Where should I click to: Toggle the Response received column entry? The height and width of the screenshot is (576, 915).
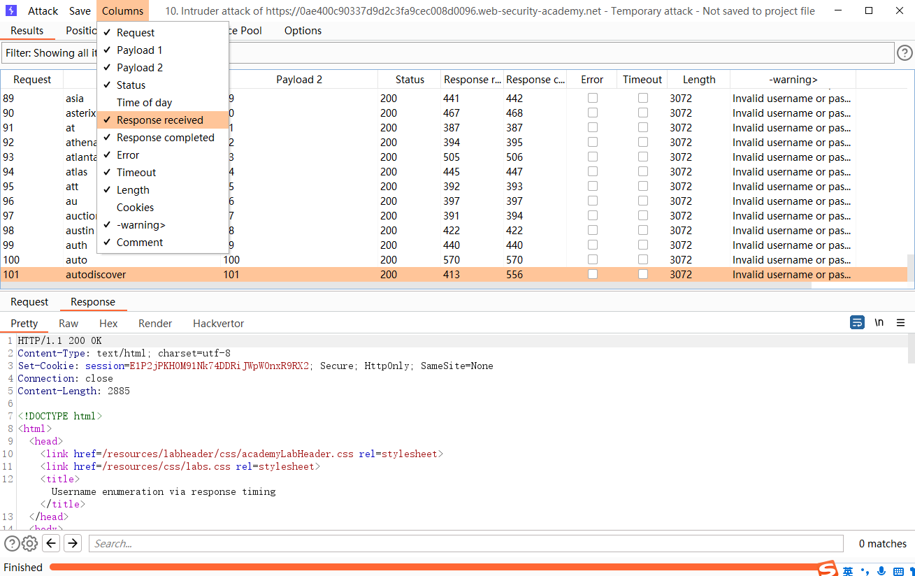163,120
